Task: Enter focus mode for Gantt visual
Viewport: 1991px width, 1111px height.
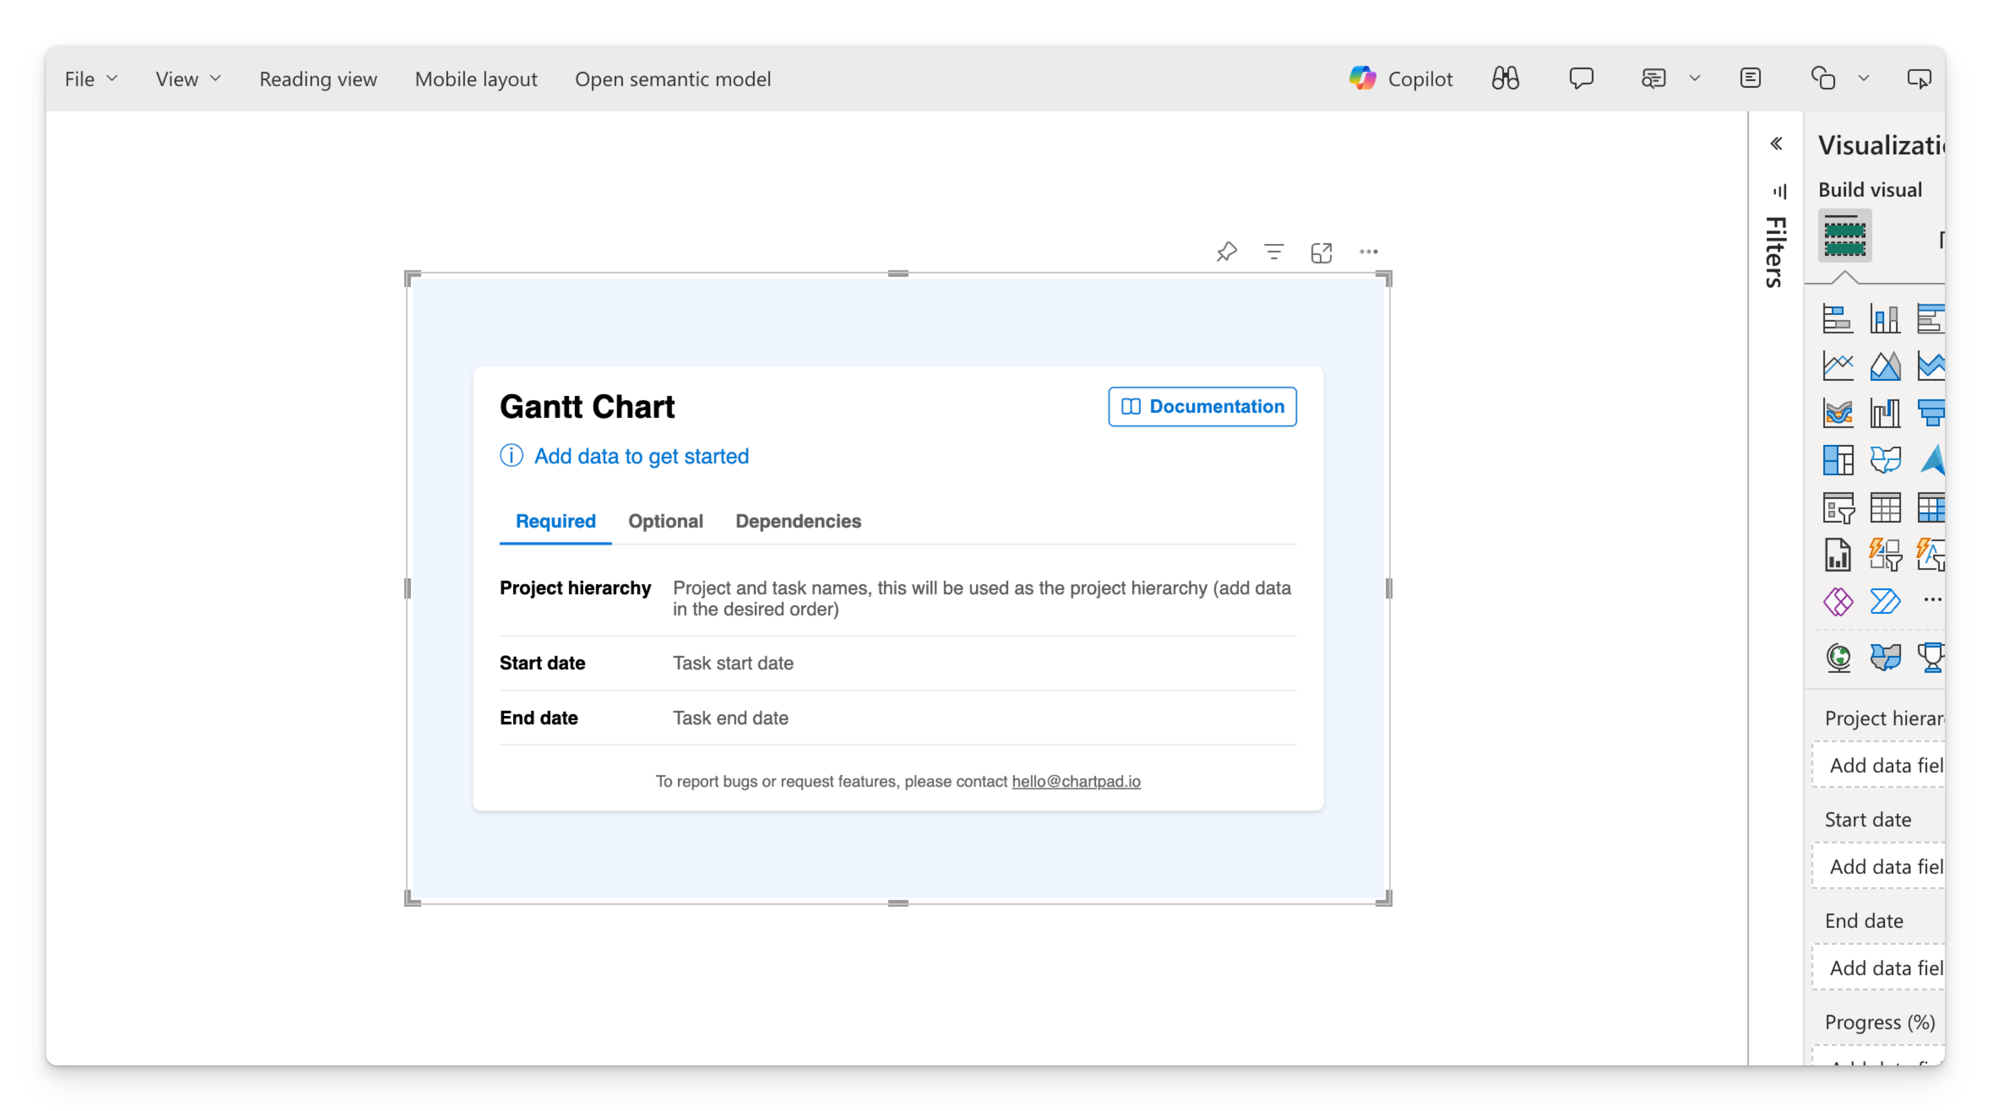Action: [1321, 252]
